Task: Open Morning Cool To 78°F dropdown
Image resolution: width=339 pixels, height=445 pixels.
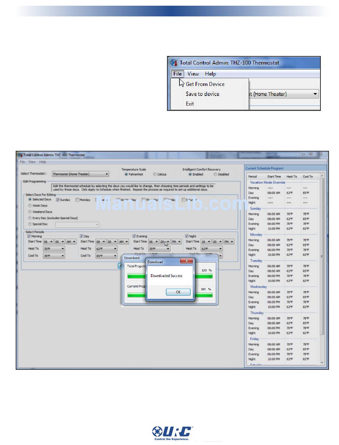Action: (x=54, y=256)
